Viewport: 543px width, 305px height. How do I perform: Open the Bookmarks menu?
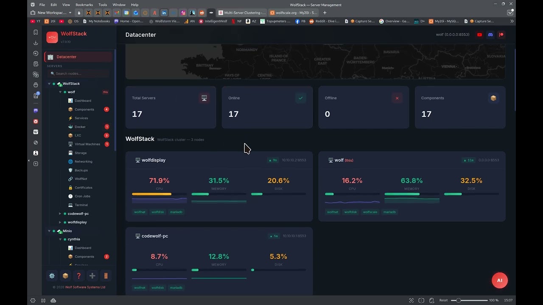[x=84, y=5]
